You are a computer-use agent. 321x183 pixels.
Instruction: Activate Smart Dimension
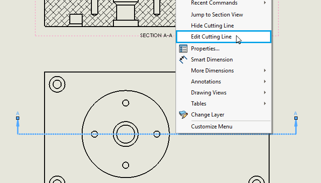(x=224, y=60)
